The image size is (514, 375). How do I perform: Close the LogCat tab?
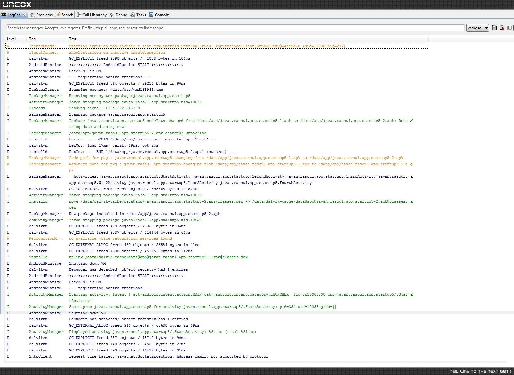(x=24, y=15)
